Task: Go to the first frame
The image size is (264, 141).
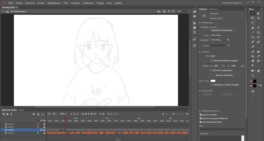Action: [x=83, y=114]
